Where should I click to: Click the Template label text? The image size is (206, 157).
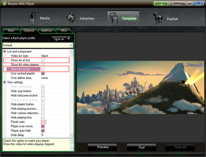pos(129,19)
